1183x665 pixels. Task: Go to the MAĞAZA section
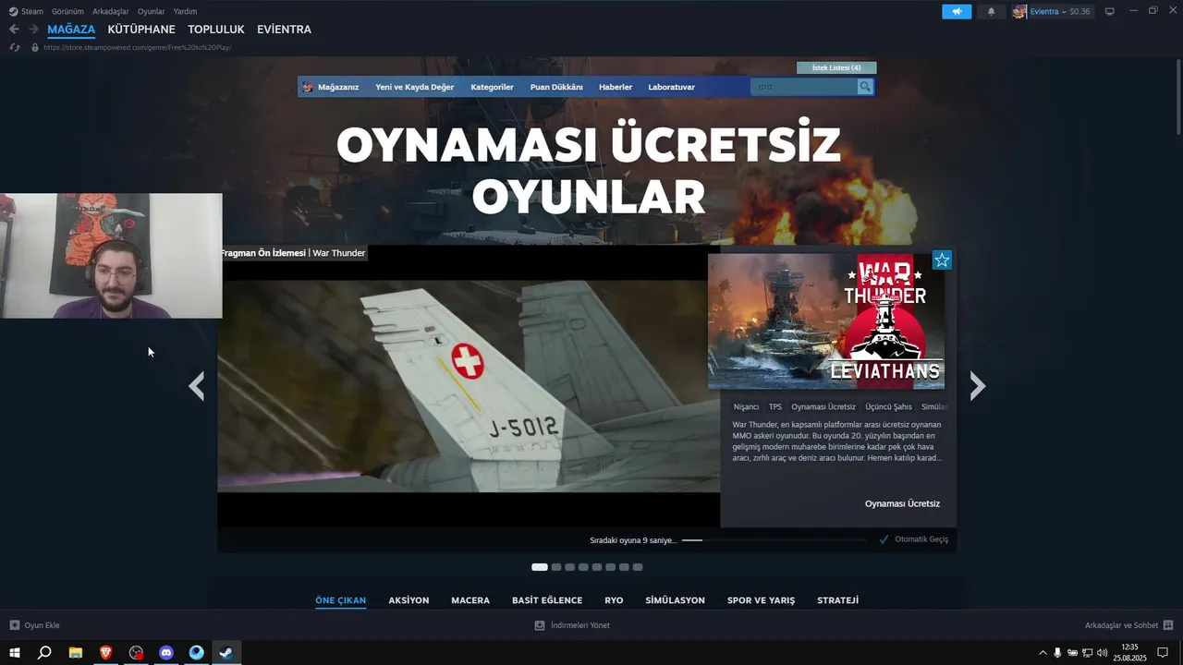point(71,30)
